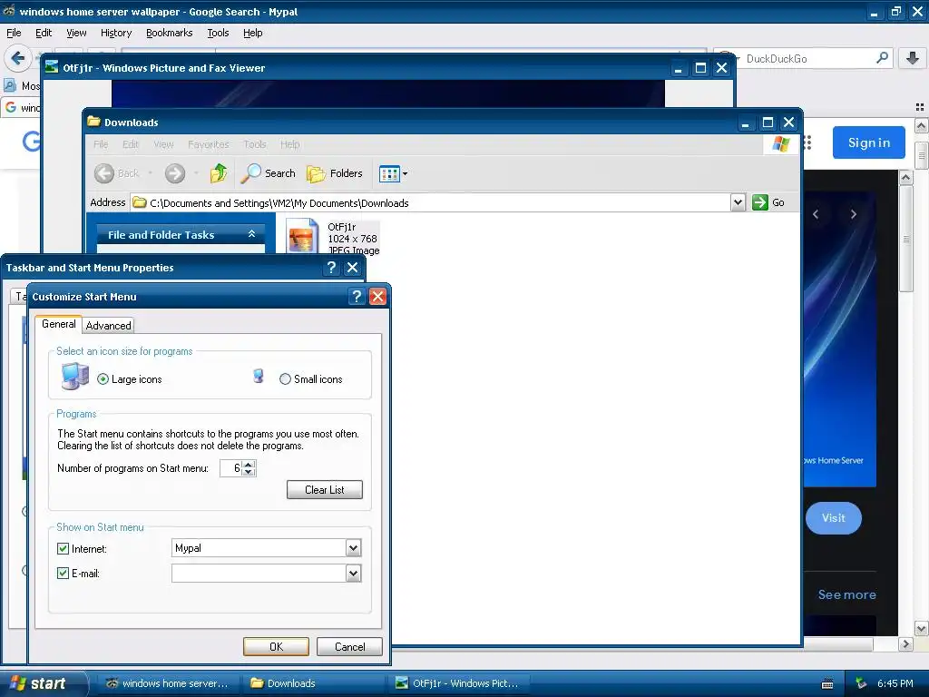
Task: Click the keyboard icon in system tray
Action: pyautogui.click(x=827, y=684)
